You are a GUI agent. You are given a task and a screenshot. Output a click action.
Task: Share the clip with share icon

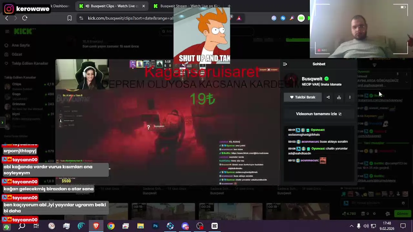pos(328,97)
